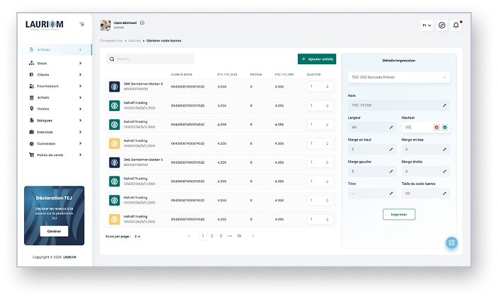
Task: Go to previous page arrow
Action: tap(189, 236)
